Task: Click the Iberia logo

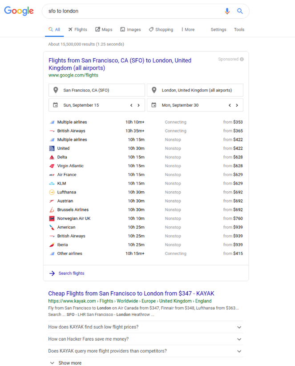Action: point(52,245)
